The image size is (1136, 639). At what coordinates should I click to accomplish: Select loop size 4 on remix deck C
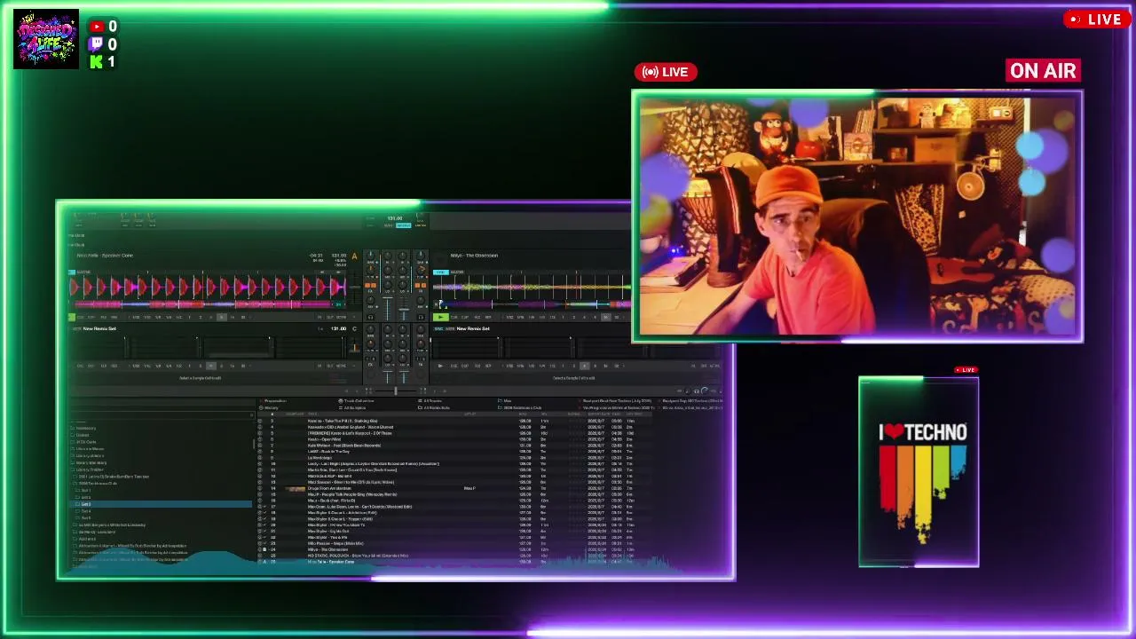pos(210,366)
